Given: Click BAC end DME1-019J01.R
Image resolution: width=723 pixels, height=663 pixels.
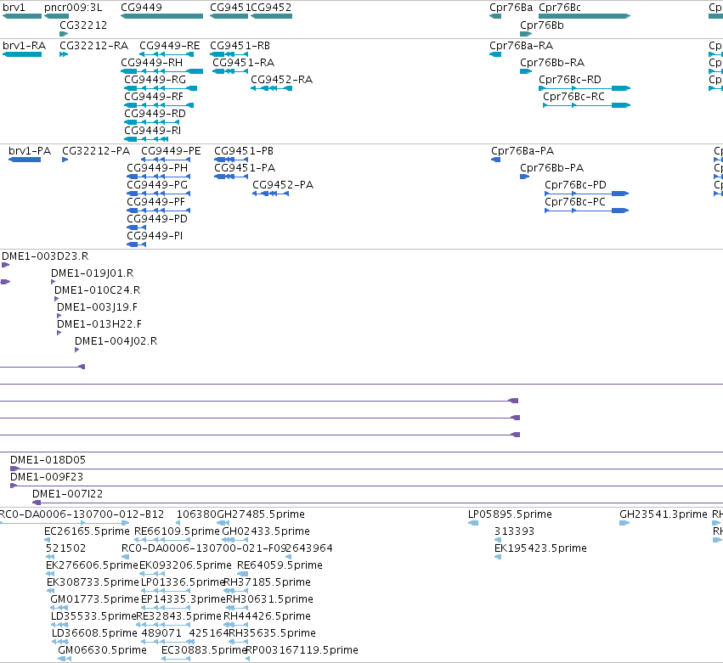Looking at the screenshot, I should pos(93,273).
